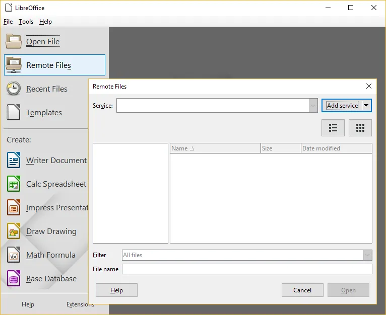This screenshot has height=315, width=386.
Task: Click the Add service button
Action: (342, 106)
